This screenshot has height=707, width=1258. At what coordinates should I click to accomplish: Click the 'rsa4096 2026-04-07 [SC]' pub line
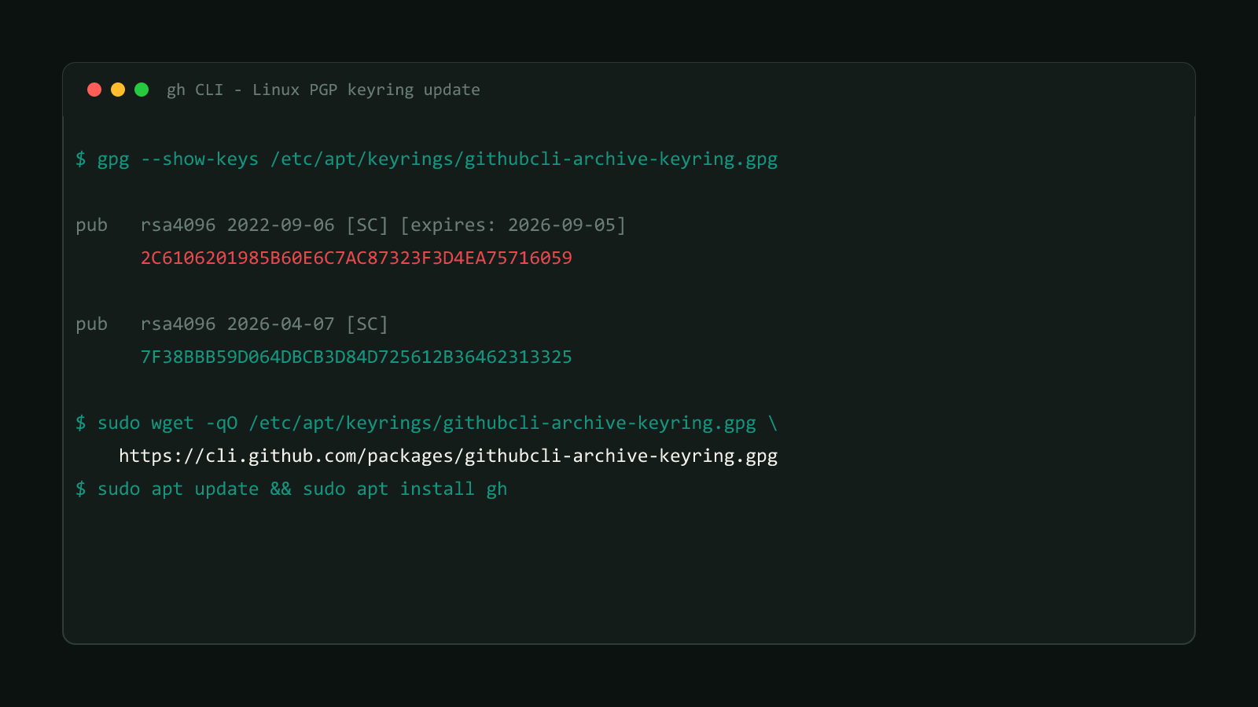click(232, 324)
